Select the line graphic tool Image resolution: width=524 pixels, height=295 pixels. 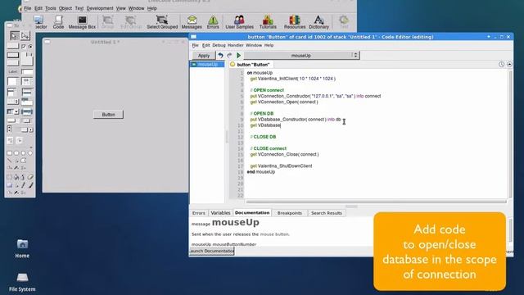[x=9, y=161]
